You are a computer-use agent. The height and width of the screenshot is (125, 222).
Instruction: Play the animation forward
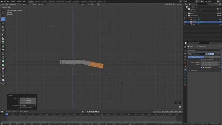click(x=94, y=112)
